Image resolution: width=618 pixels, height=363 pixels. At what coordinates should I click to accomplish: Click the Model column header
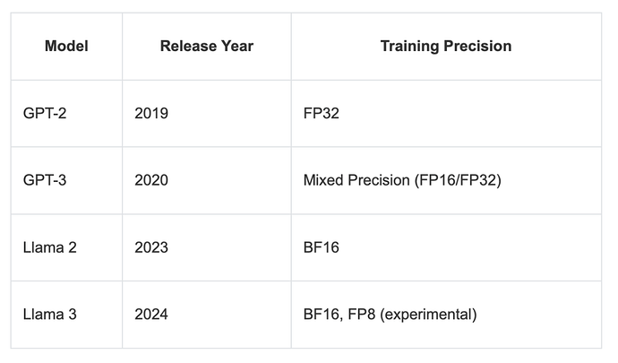click(66, 46)
